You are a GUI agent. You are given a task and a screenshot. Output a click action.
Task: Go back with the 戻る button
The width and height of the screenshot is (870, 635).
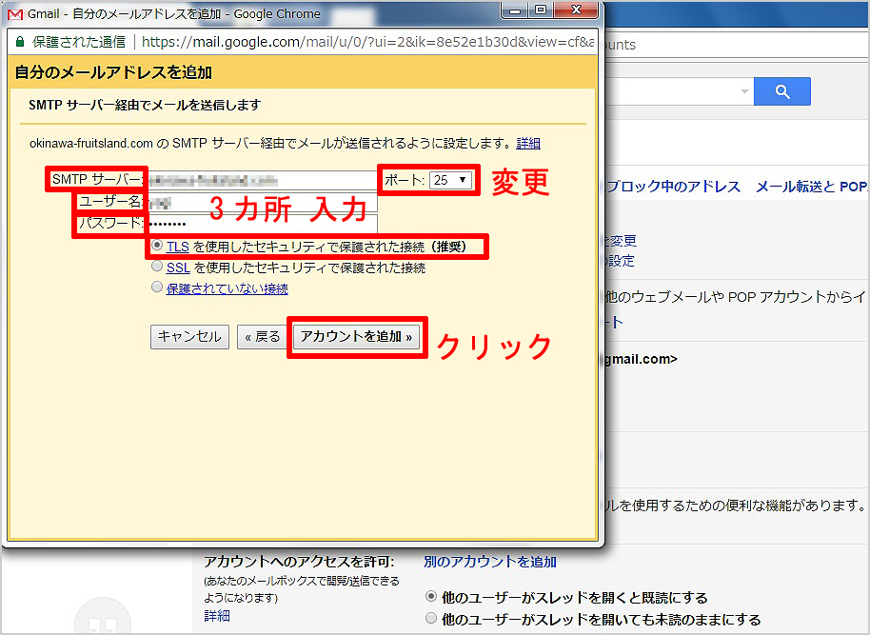(262, 337)
